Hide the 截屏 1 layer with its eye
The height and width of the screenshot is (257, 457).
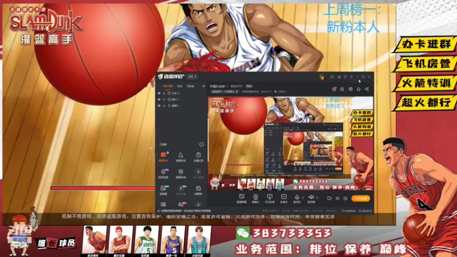[x=159, y=106]
